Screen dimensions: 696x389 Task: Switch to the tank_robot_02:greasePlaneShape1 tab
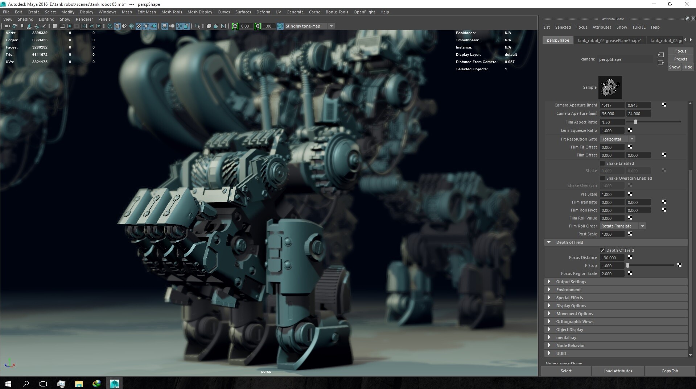(610, 40)
